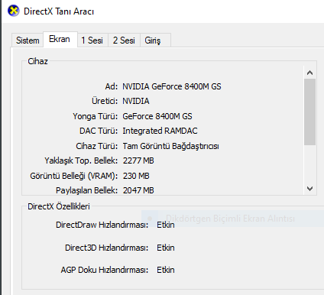Switch to the Giriş tab
This screenshot has width=324, height=295.
[x=155, y=41]
